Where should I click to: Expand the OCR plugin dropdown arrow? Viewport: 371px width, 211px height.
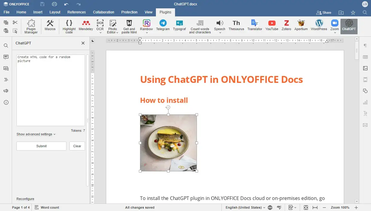(100, 33)
